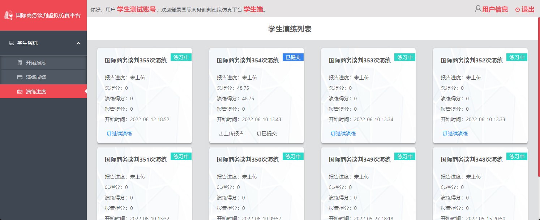Screen dimensions: 540x220
Task: Click title 国际商务谈判354次演练
Action: (248, 61)
